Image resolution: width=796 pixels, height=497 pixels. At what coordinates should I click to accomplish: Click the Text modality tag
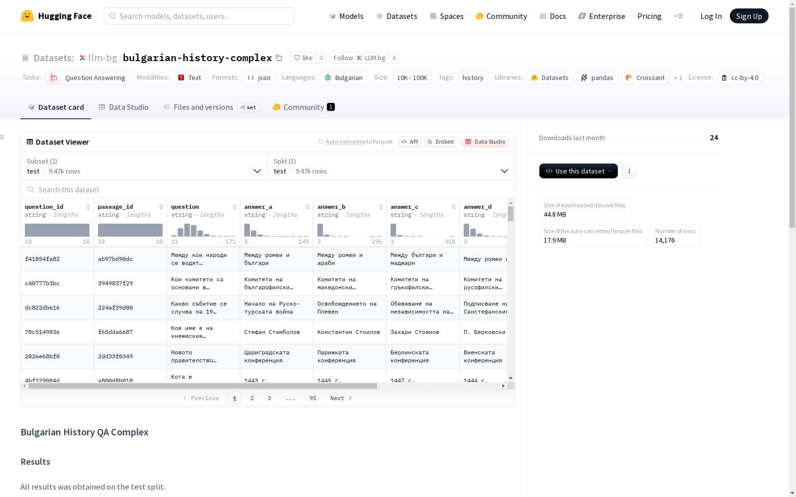coord(190,78)
